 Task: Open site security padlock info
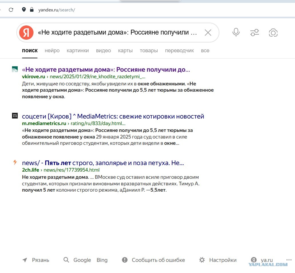click(31, 9)
